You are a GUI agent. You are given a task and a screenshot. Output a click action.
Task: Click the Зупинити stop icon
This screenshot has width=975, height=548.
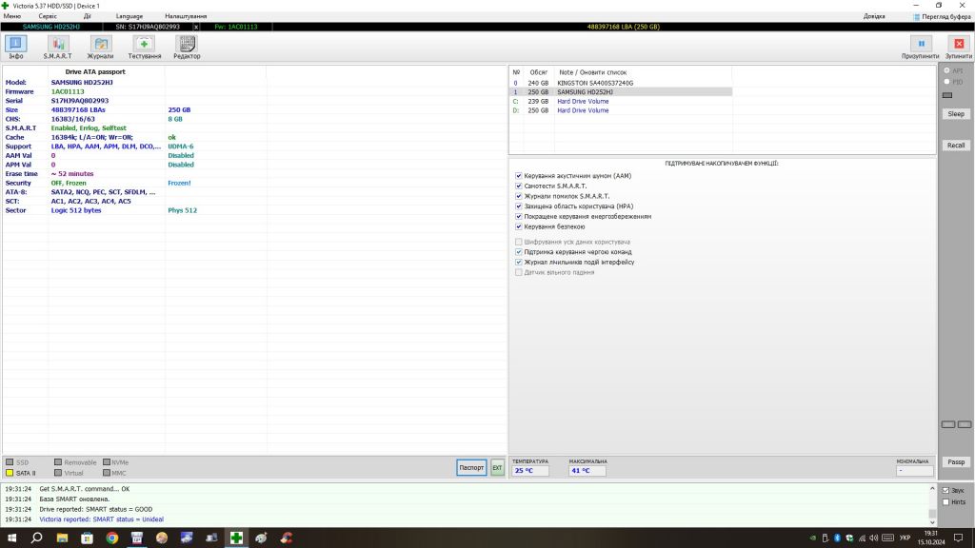point(959,44)
